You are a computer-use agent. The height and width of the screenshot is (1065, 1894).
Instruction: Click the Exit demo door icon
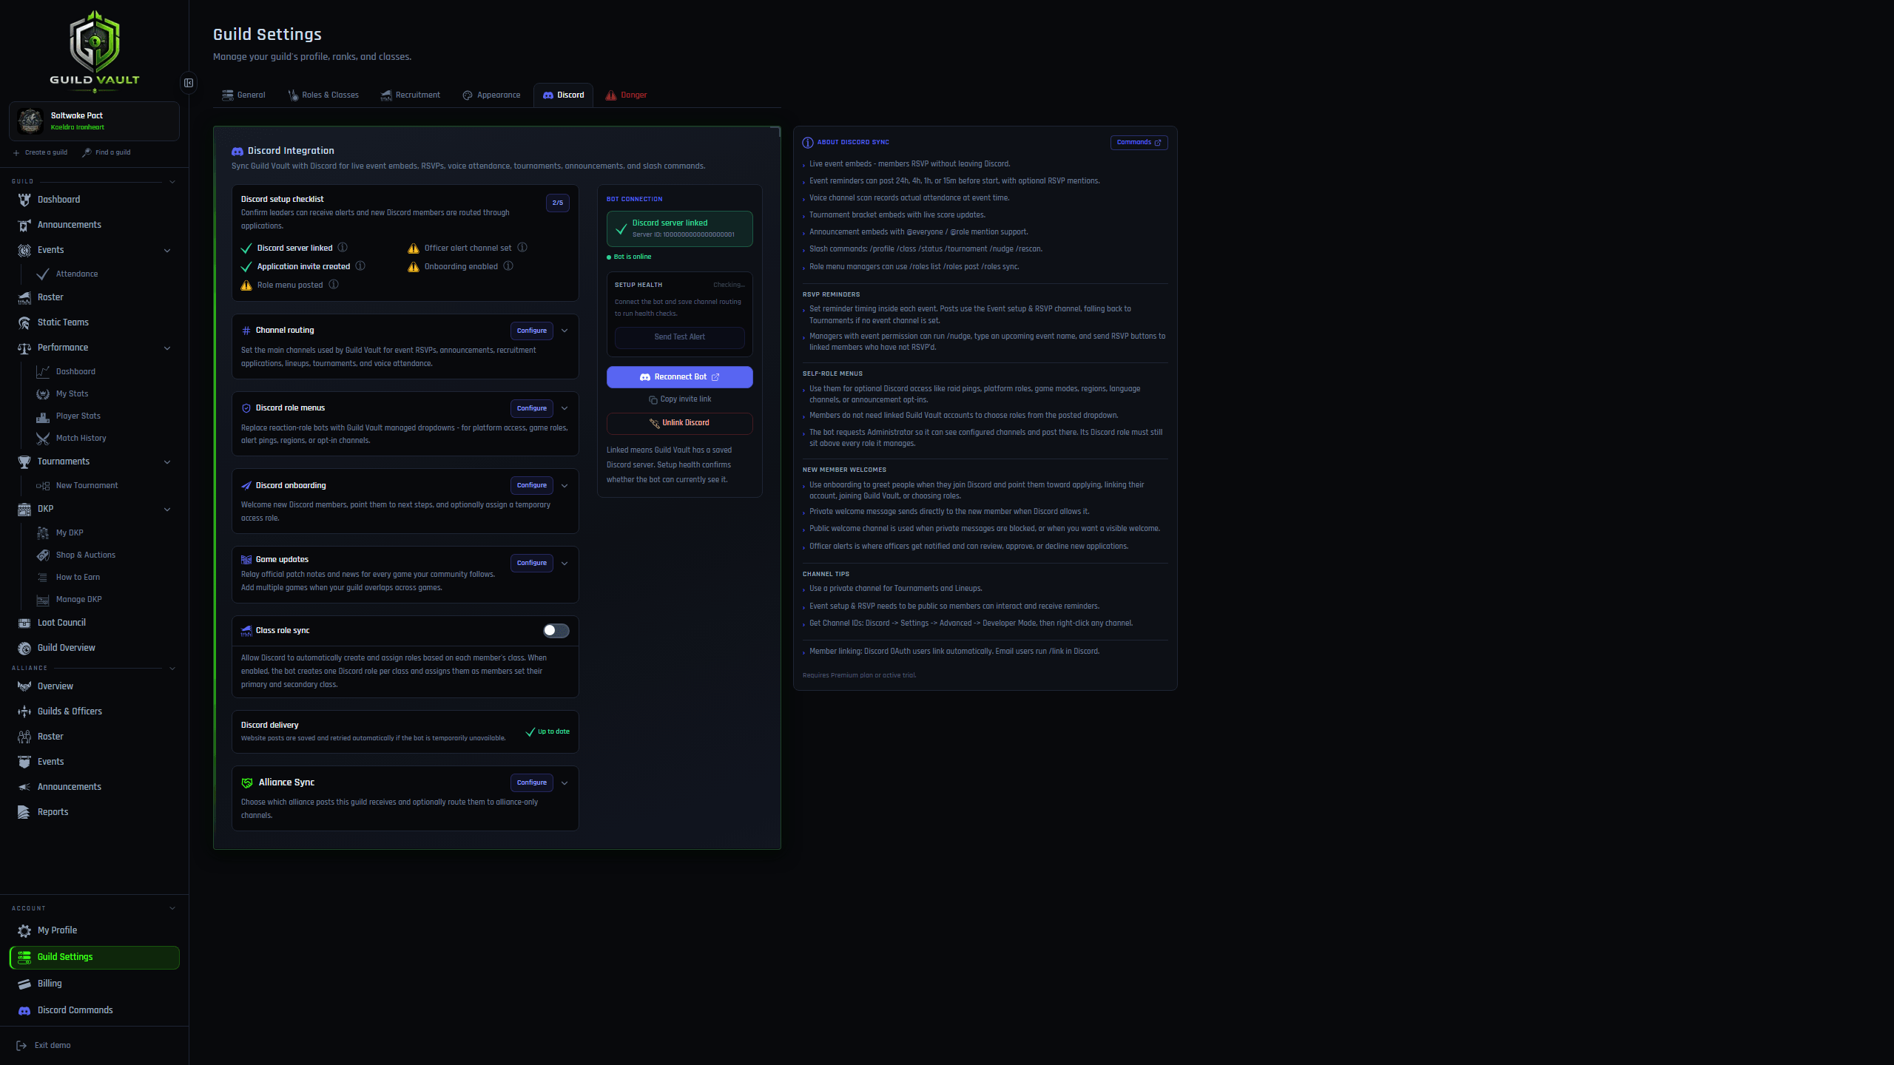[x=21, y=1045]
